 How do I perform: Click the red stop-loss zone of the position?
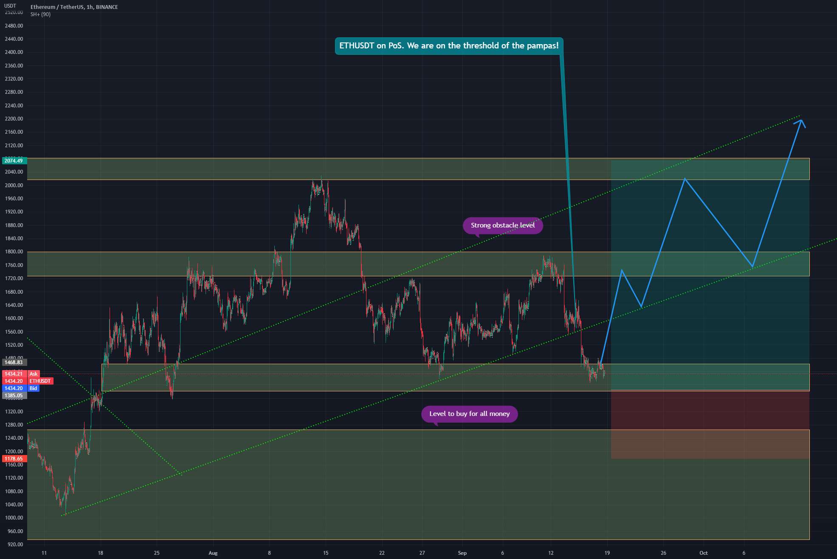(710, 424)
